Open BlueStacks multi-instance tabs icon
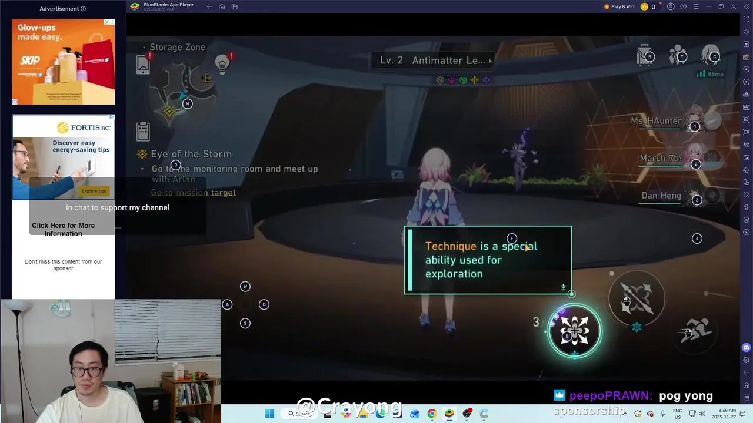This screenshot has width=753, height=423. [x=234, y=6]
